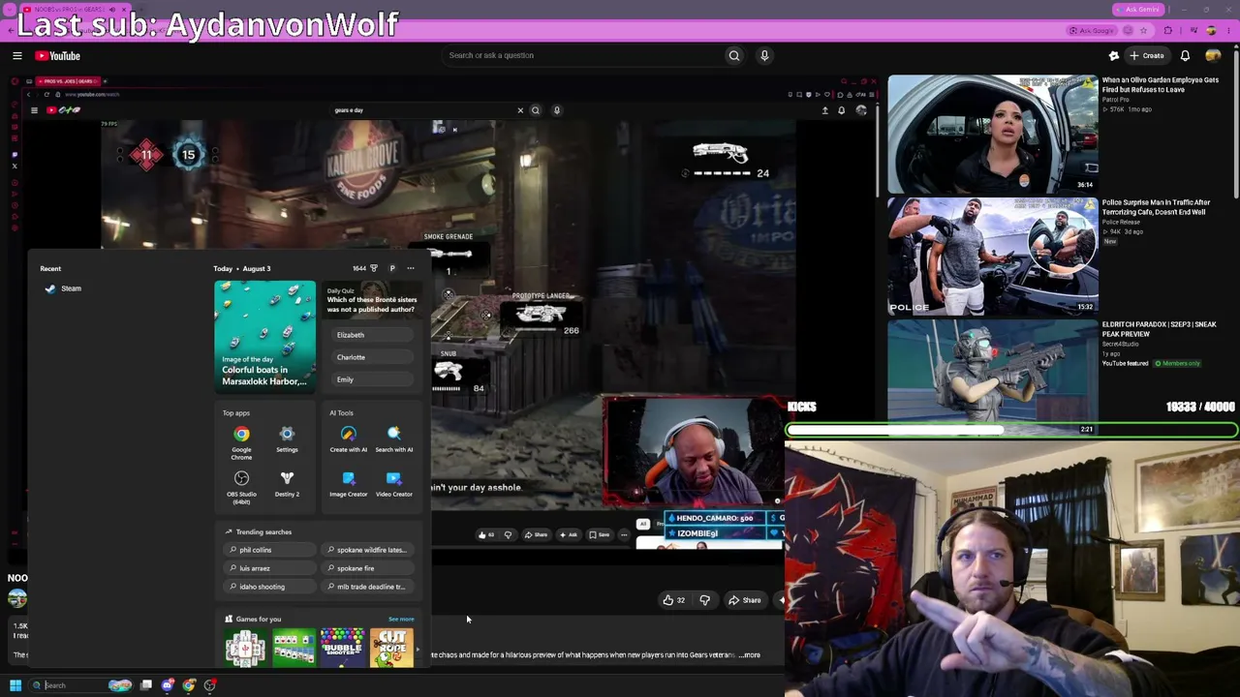Like the video with 32 likes
The image size is (1240, 697).
pos(674,600)
